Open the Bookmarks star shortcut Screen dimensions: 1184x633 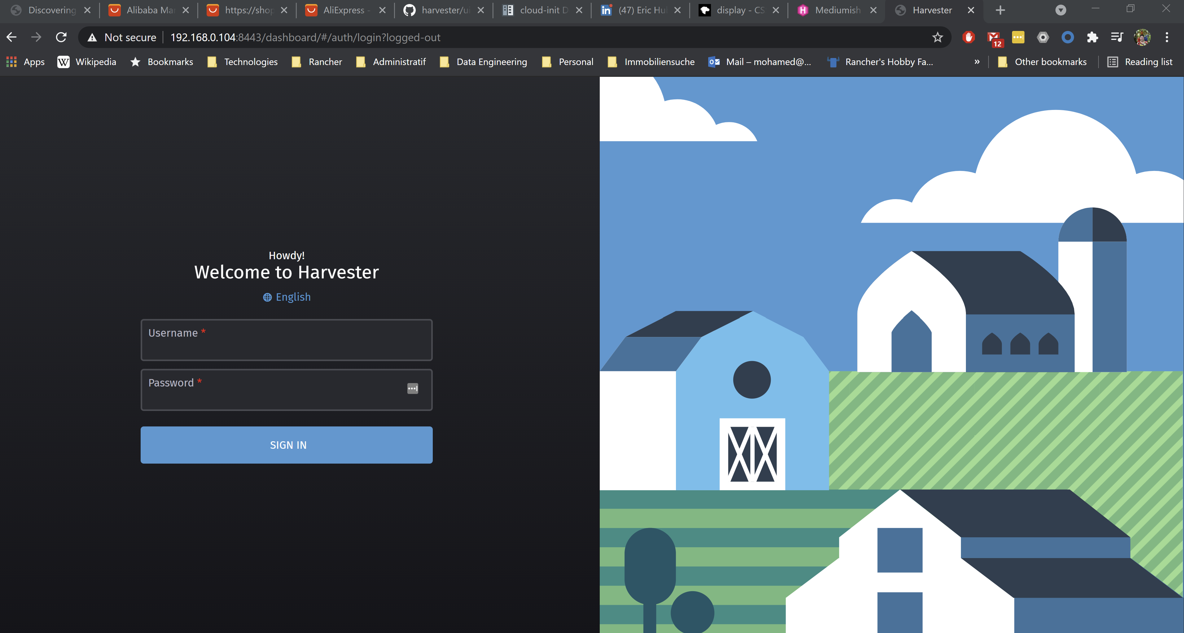pos(162,62)
